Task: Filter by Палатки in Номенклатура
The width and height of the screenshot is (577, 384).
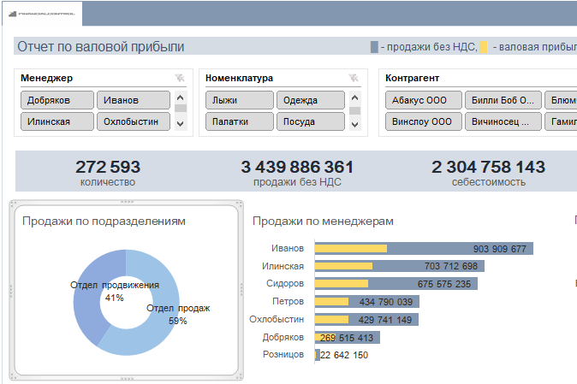Action: pos(240,121)
